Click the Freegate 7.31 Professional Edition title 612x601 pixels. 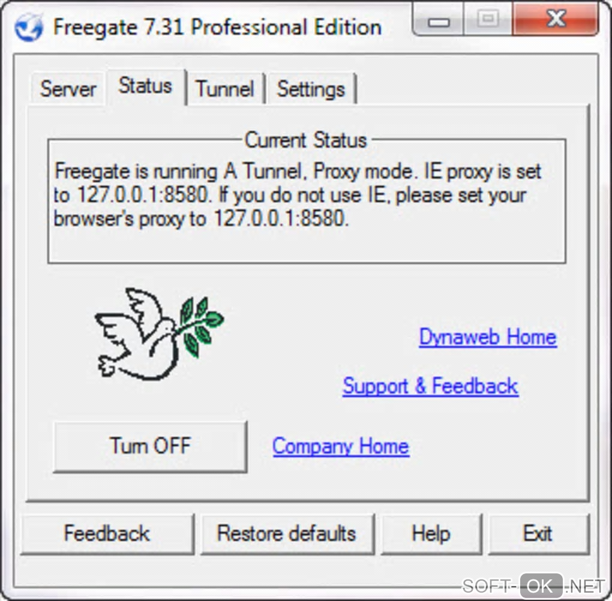pyautogui.click(x=217, y=28)
